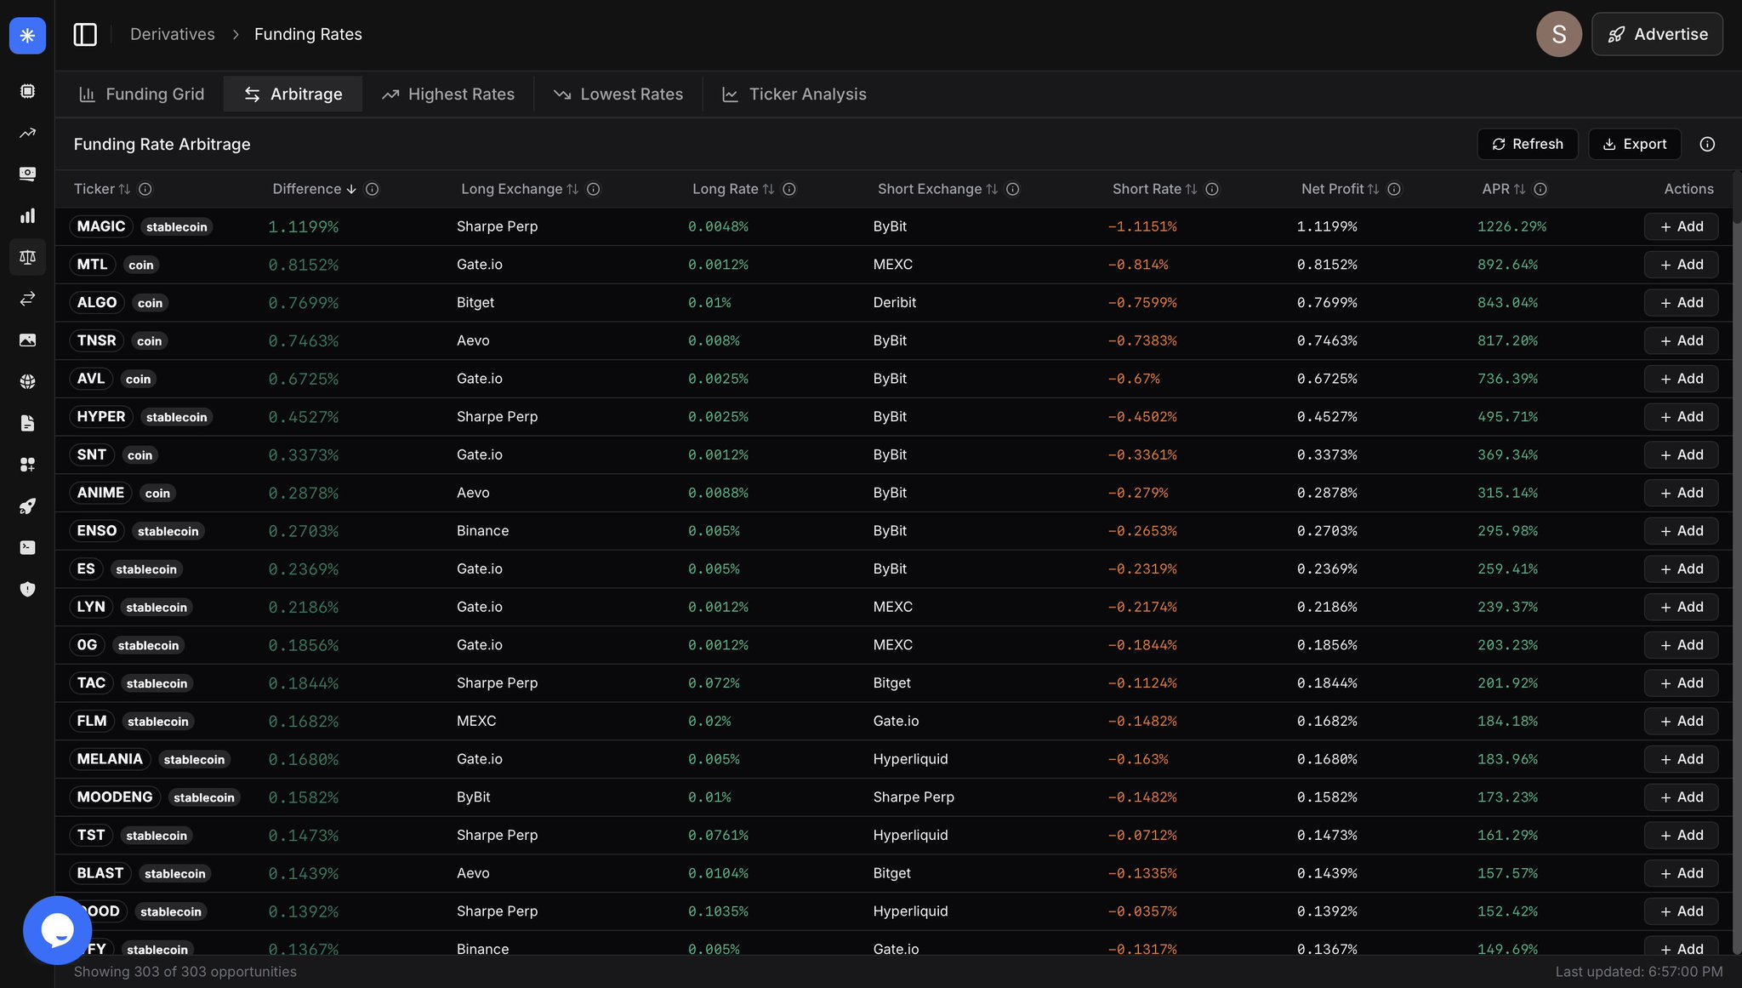The image size is (1742, 988).
Task: Open the user avatar S
Action: coord(1558,35)
